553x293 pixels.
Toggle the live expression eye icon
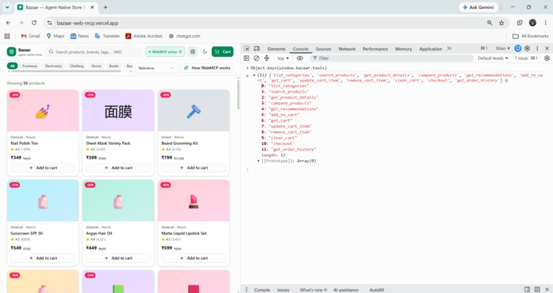pyautogui.click(x=300, y=58)
